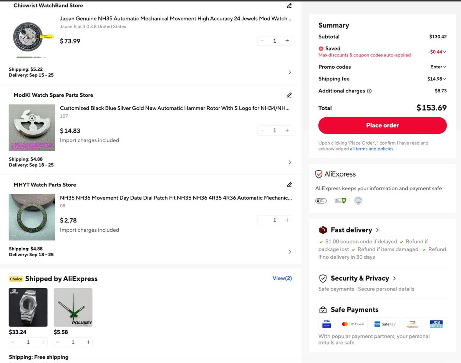The height and width of the screenshot is (363, 461).
Task: View the 2 items shipped by AliExpress
Action: tap(282, 279)
